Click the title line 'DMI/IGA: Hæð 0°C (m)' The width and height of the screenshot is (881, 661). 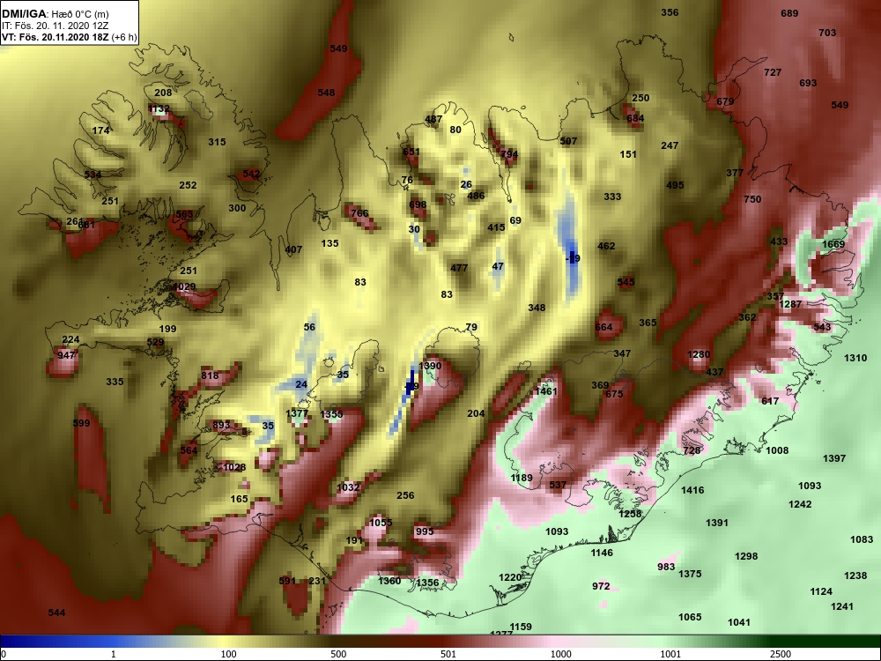(55, 13)
